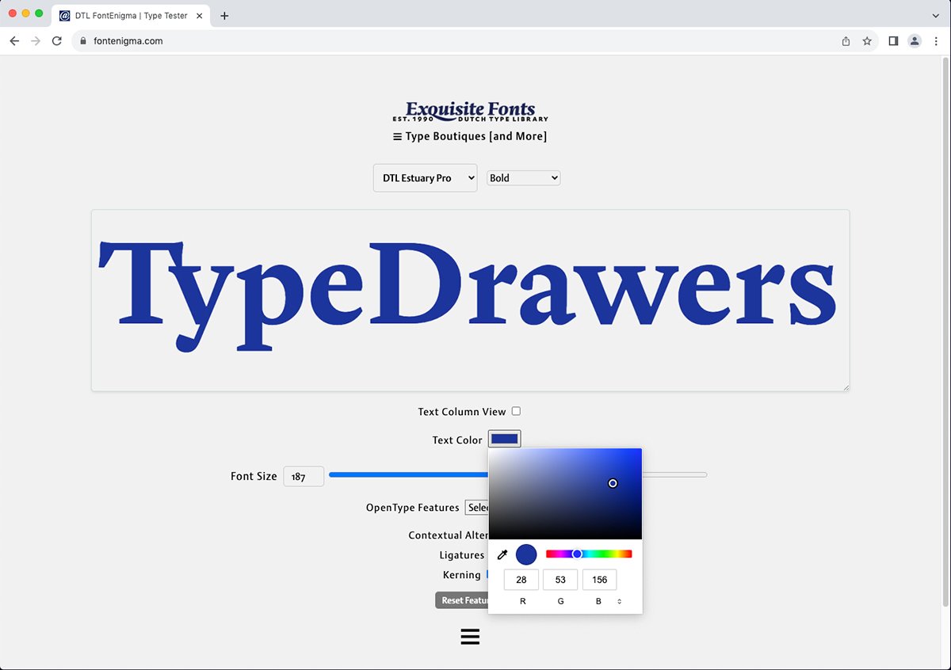Pick a color with the eyedropper tool
This screenshot has width=951, height=670.
502,554
